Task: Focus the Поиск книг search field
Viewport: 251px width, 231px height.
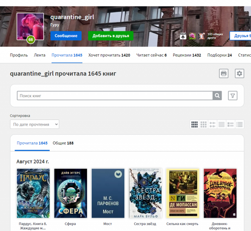Action: [115, 96]
